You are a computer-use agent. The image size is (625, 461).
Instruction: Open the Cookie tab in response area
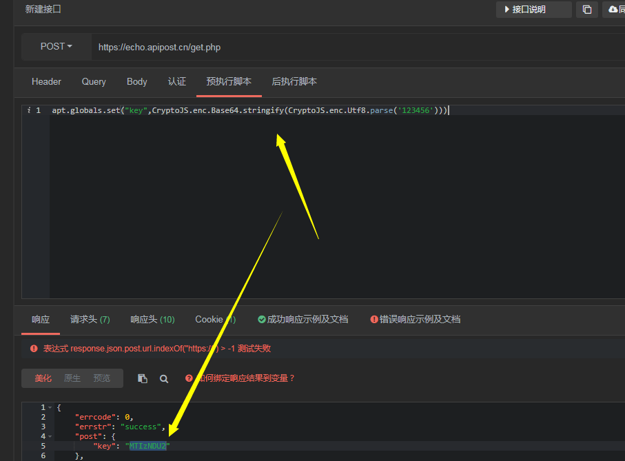(x=210, y=319)
